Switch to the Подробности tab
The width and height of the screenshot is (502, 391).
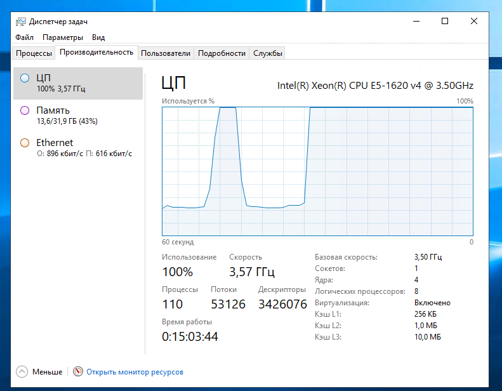(x=221, y=53)
